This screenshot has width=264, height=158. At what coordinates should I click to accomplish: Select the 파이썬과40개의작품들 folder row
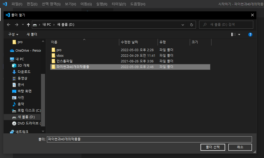130,67
